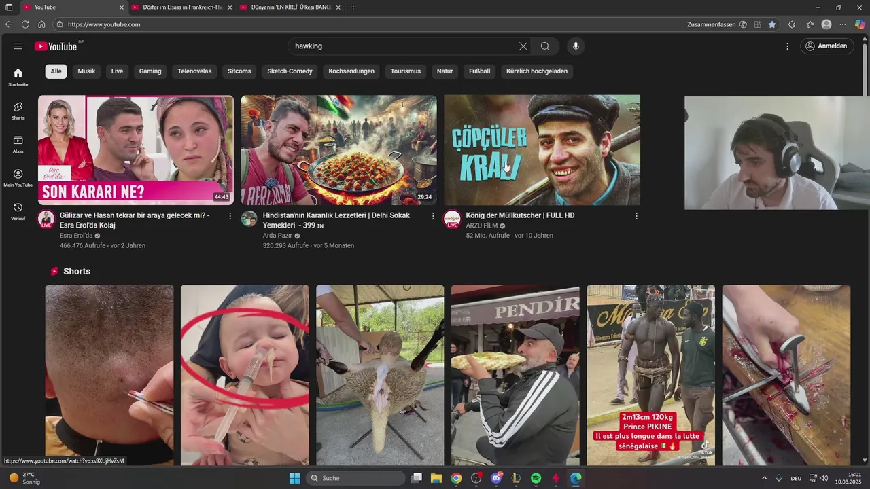Open Esra Erol'da channel link
Image resolution: width=870 pixels, height=489 pixels.
coord(76,236)
